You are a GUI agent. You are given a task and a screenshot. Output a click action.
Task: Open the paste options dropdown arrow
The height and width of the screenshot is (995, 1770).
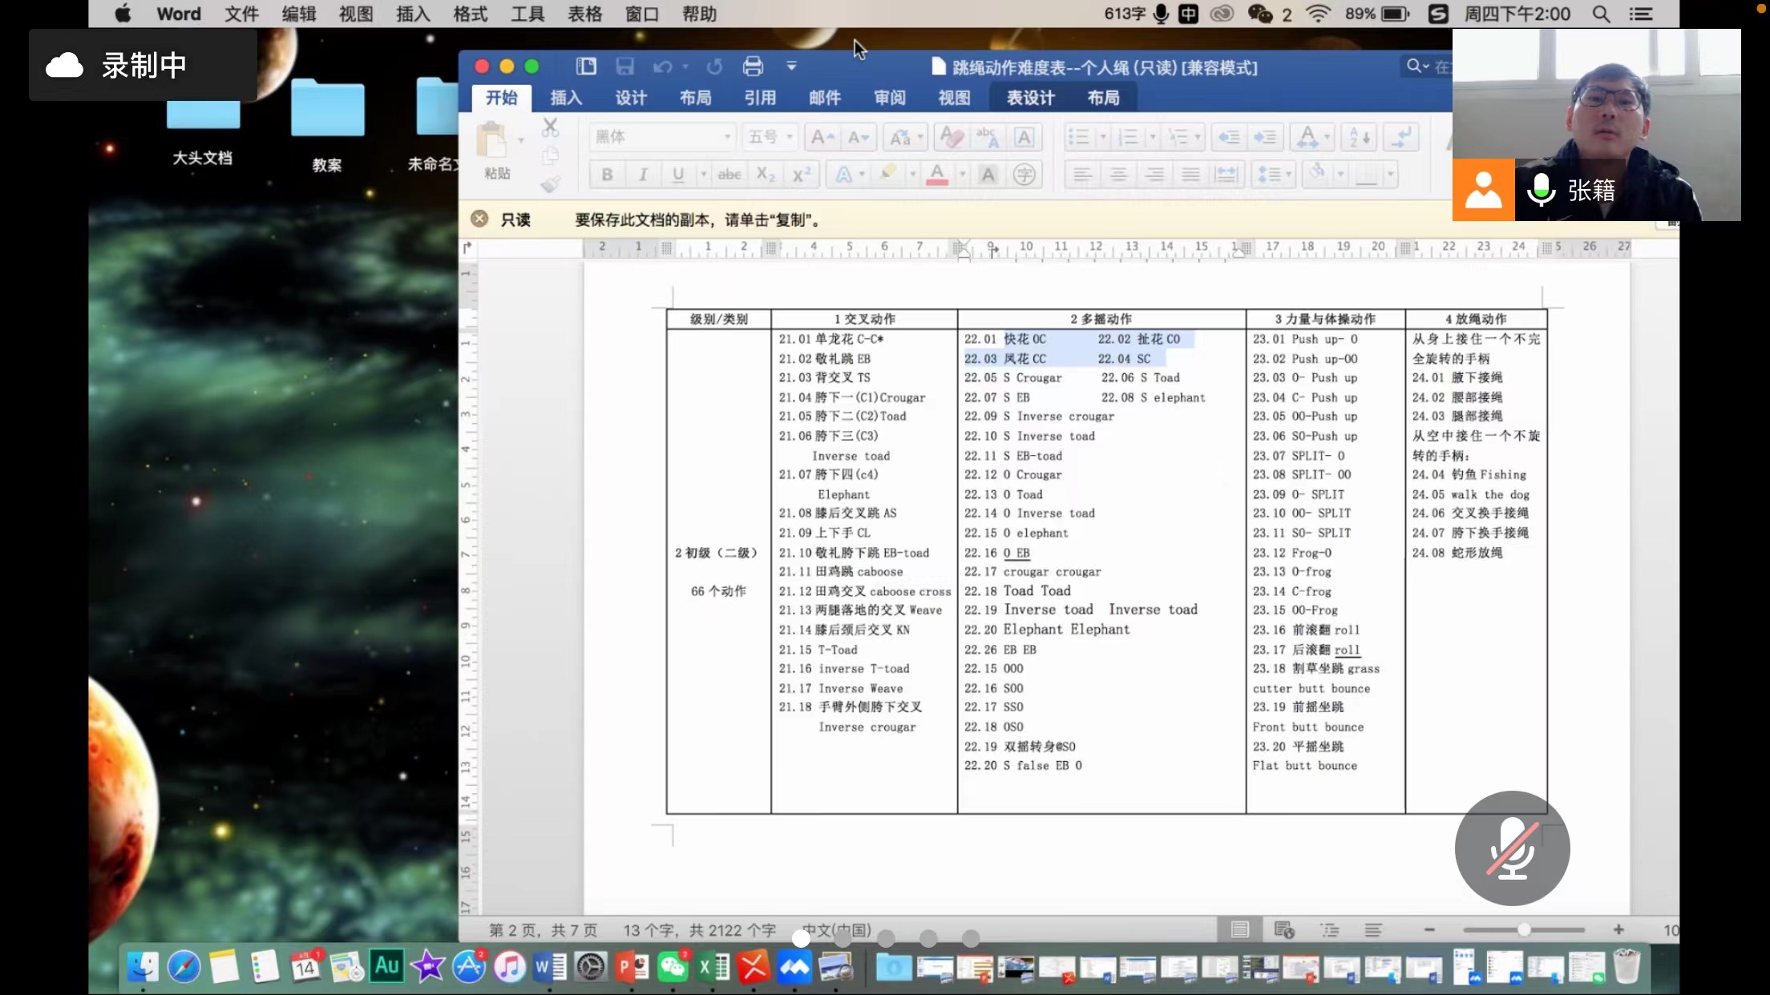click(521, 140)
